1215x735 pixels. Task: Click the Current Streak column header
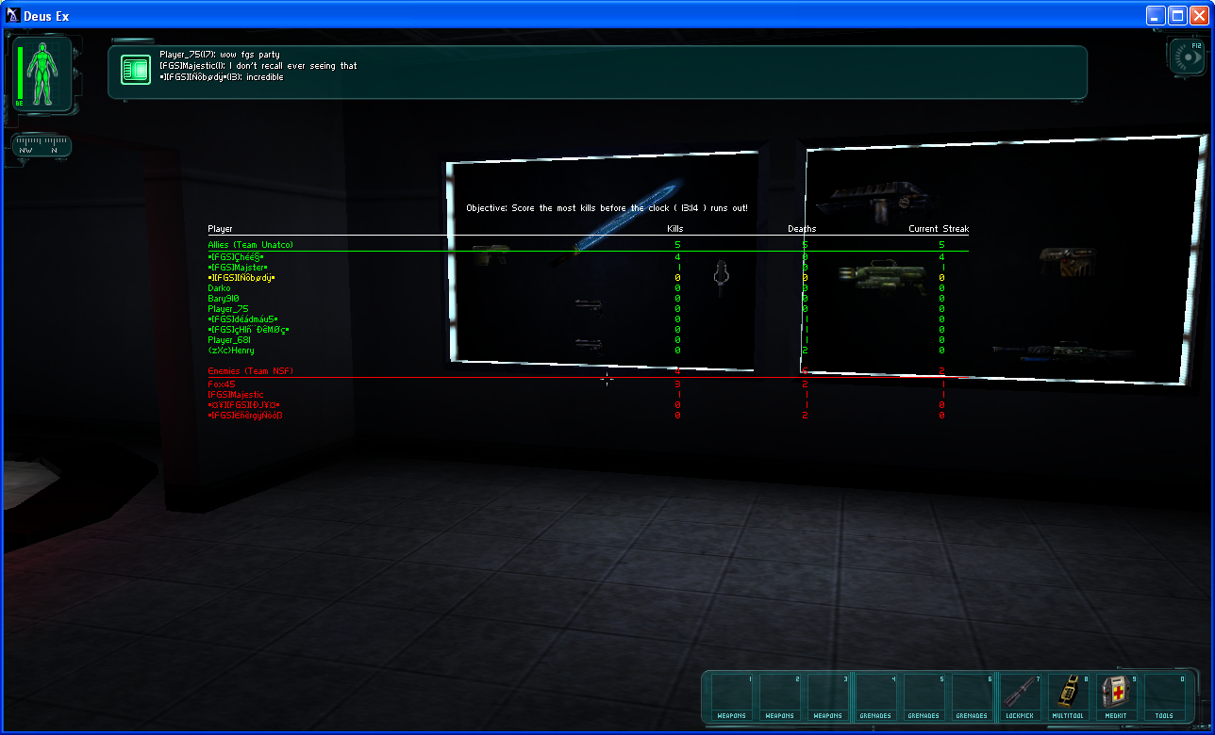tap(939, 229)
